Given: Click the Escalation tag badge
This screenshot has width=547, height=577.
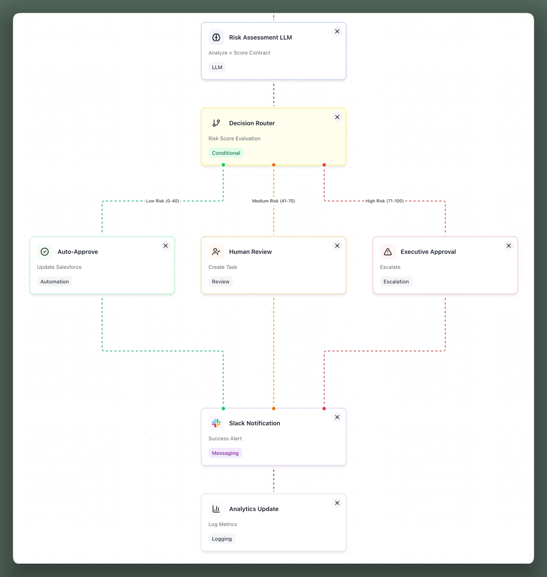Looking at the screenshot, I should tap(396, 282).
